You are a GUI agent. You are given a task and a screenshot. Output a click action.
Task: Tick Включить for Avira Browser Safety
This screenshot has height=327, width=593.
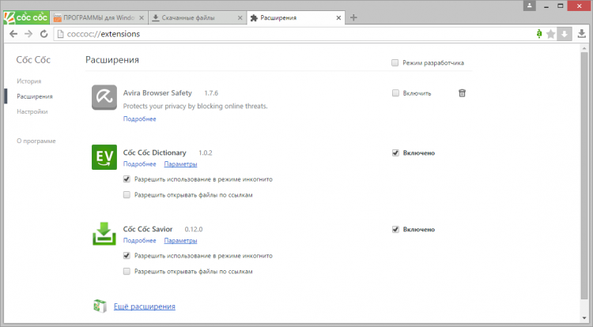point(395,93)
